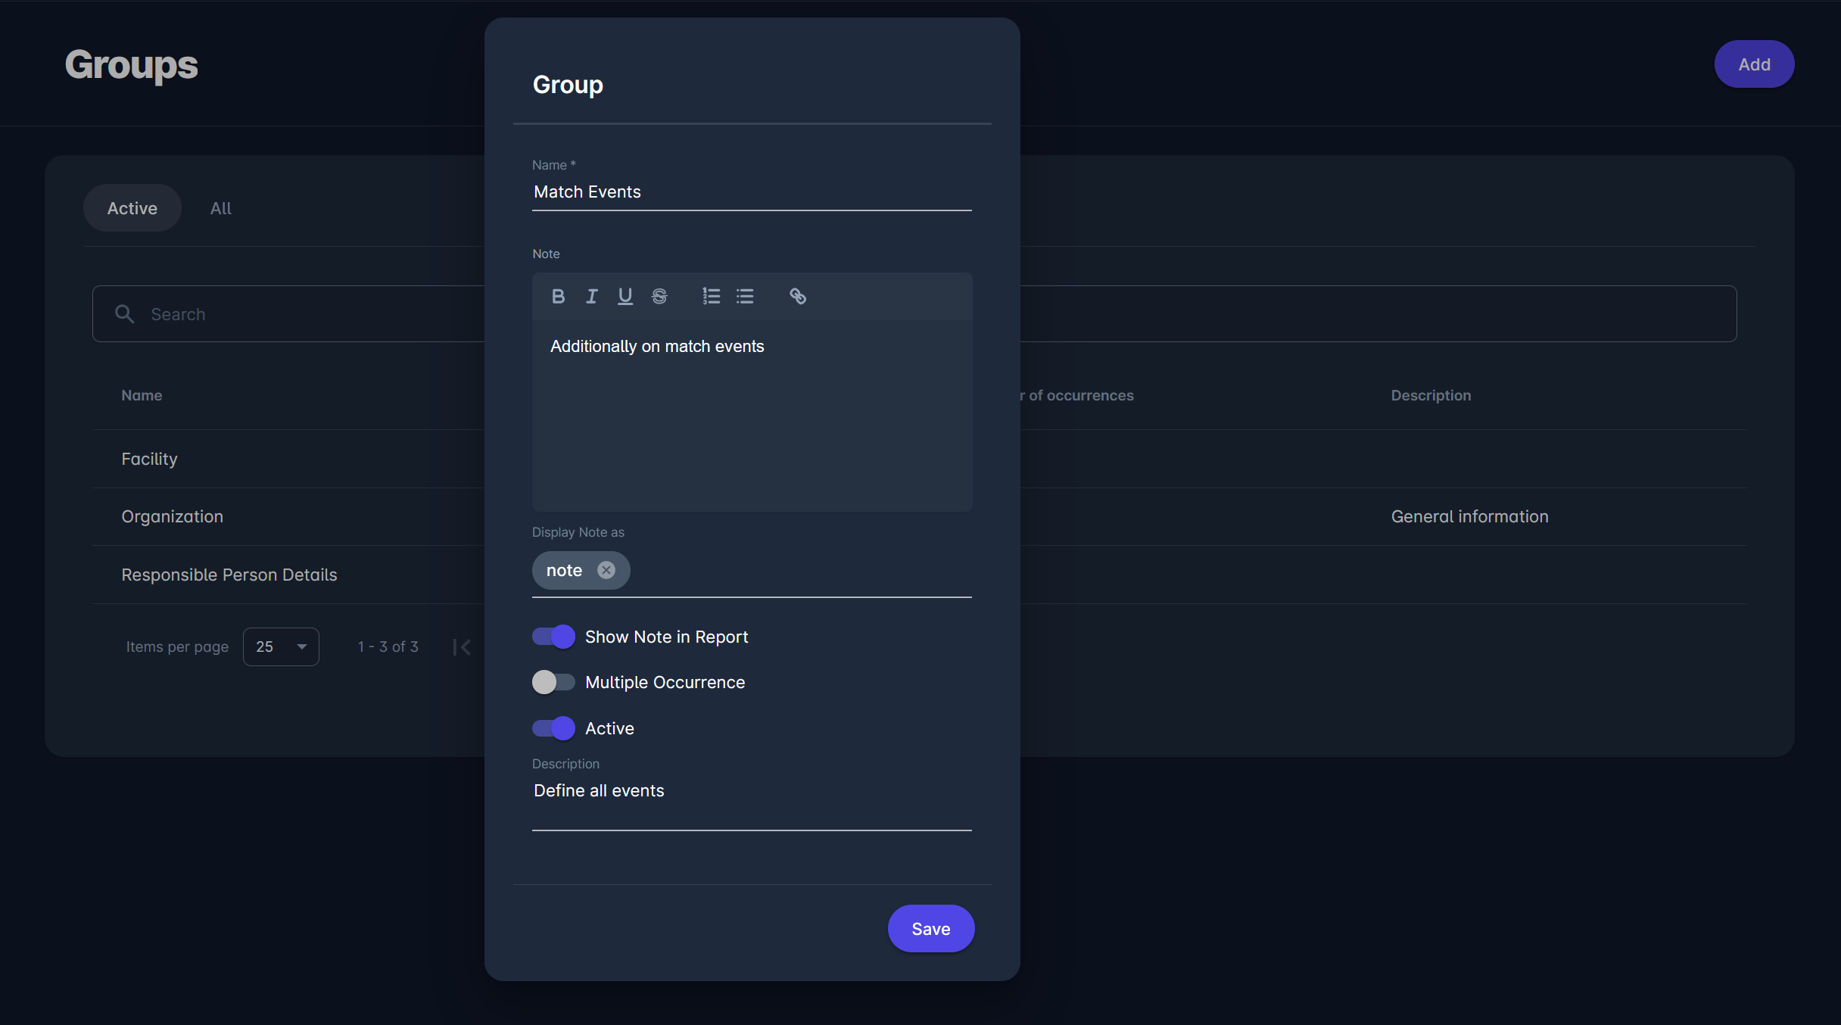Apply italic formatting to note

tap(591, 296)
